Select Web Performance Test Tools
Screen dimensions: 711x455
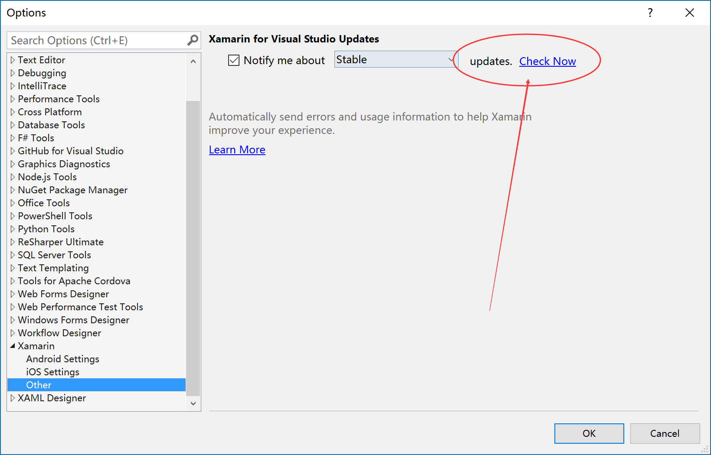[x=80, y=307]
